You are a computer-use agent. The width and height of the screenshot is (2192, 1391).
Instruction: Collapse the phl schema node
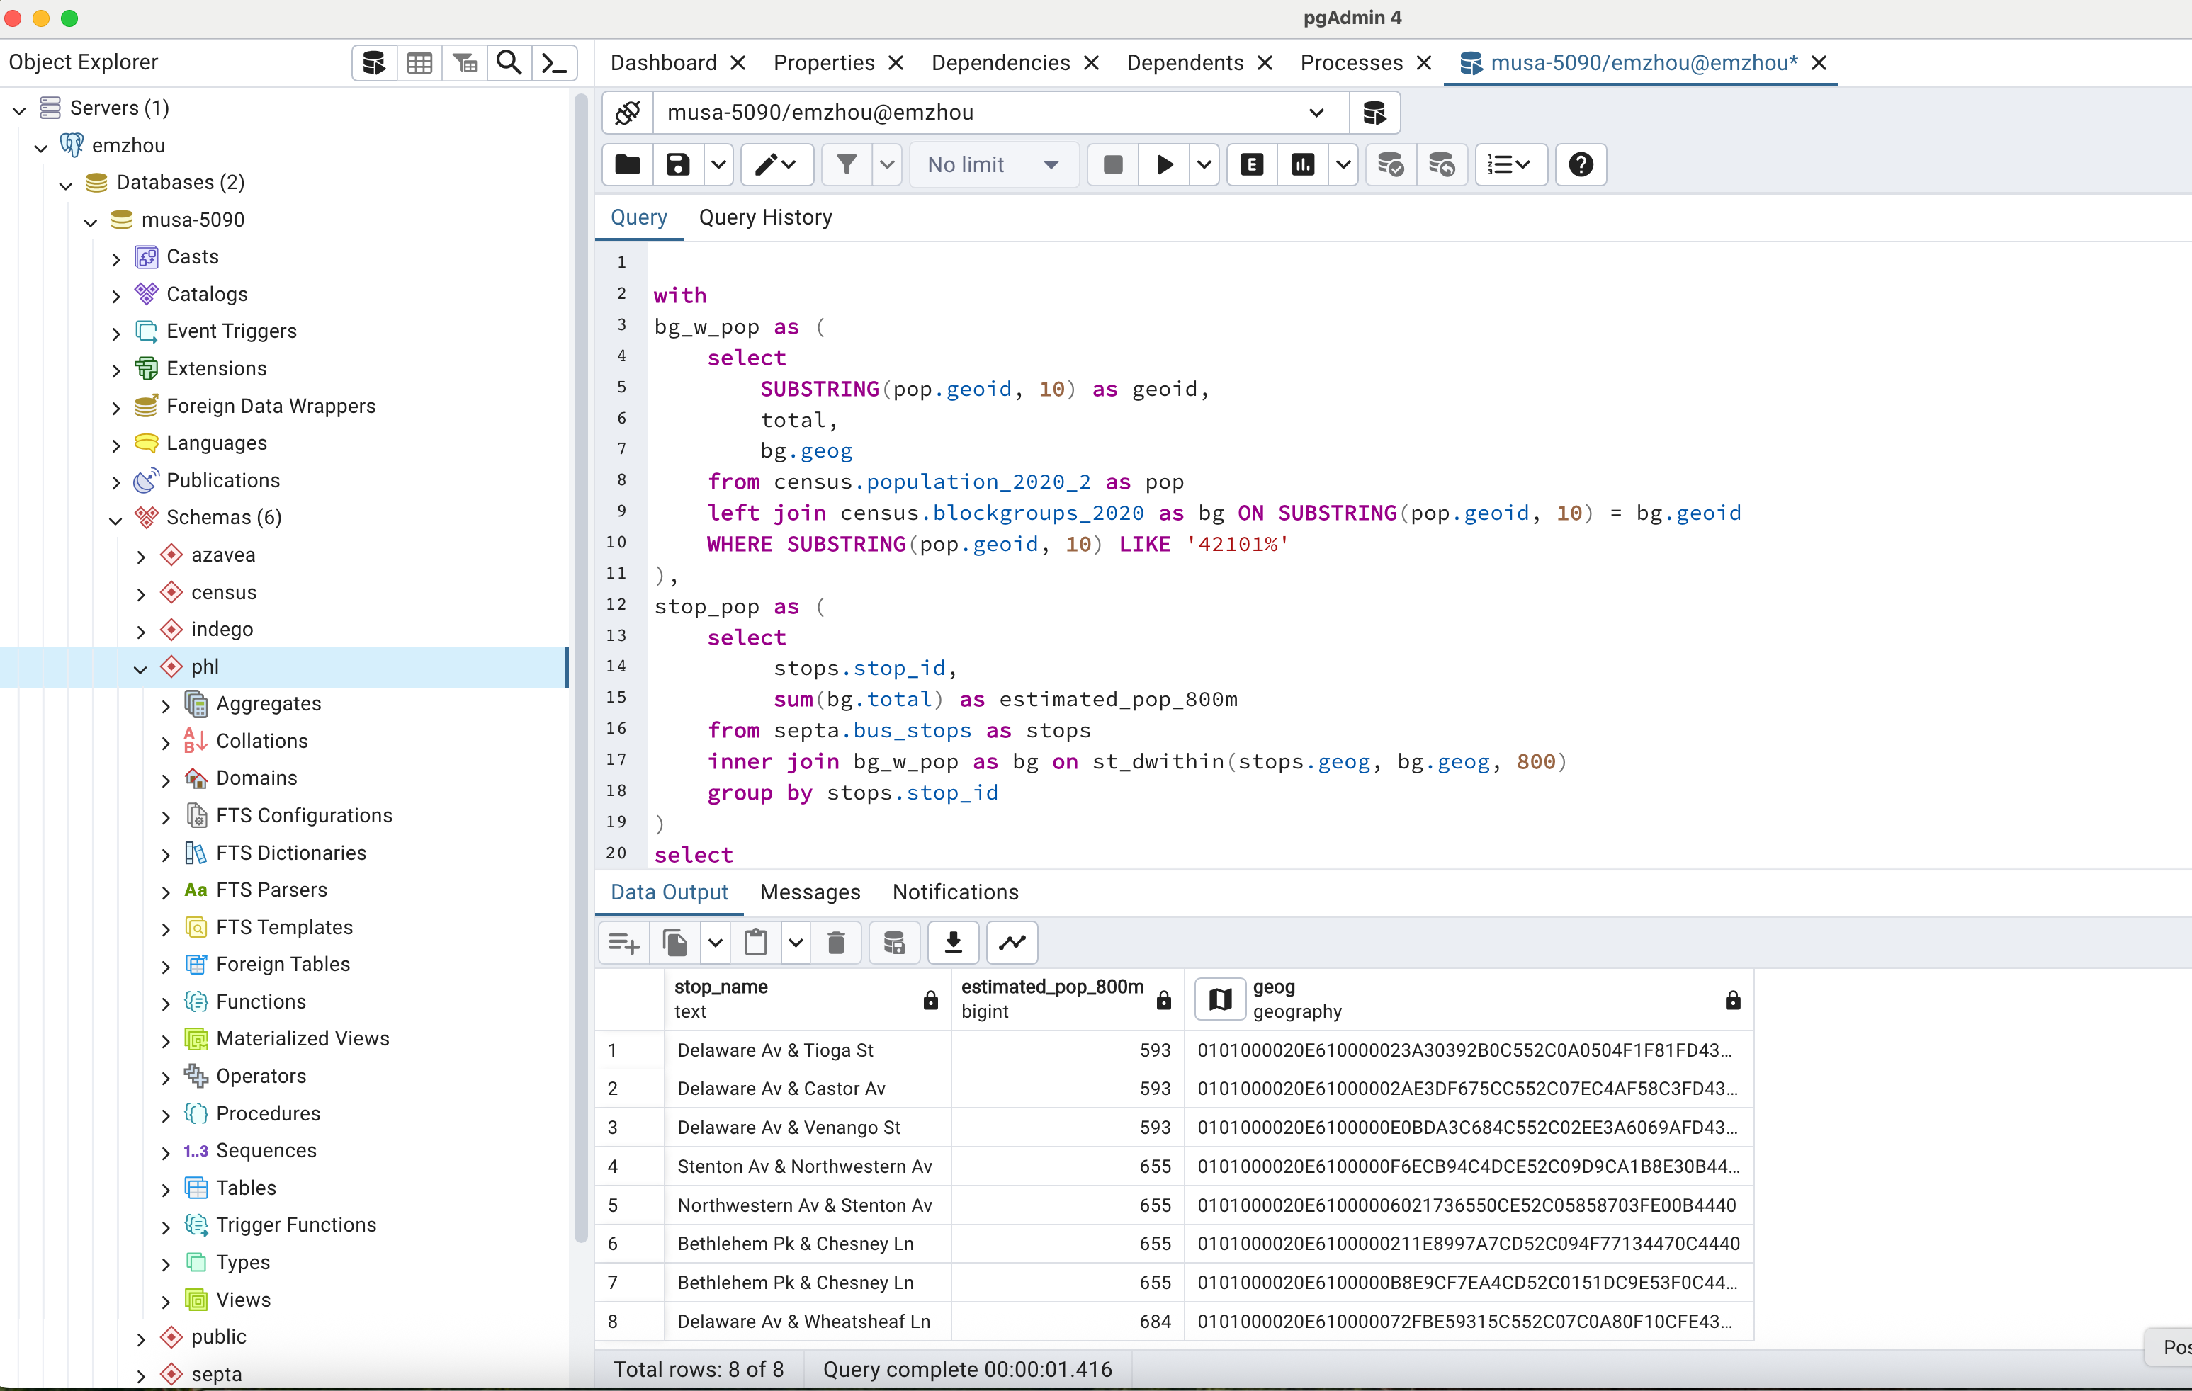coord(141,668)
